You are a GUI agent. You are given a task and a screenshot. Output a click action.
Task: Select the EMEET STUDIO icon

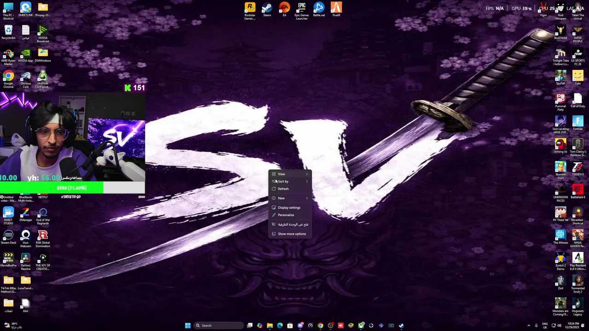[8, 216]
